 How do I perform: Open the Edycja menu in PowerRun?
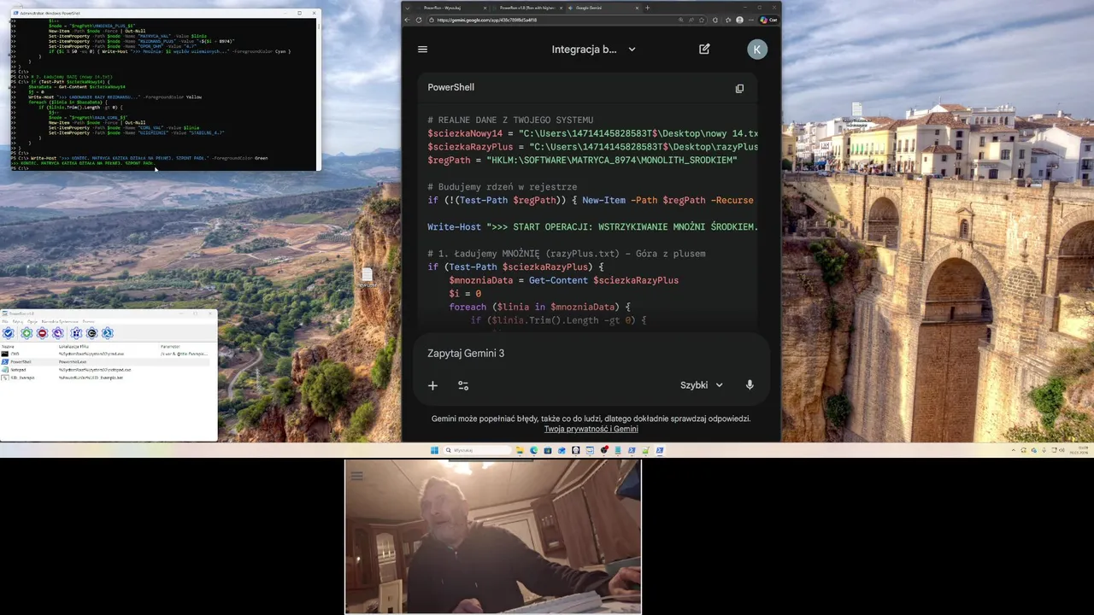tap(18, 321)
